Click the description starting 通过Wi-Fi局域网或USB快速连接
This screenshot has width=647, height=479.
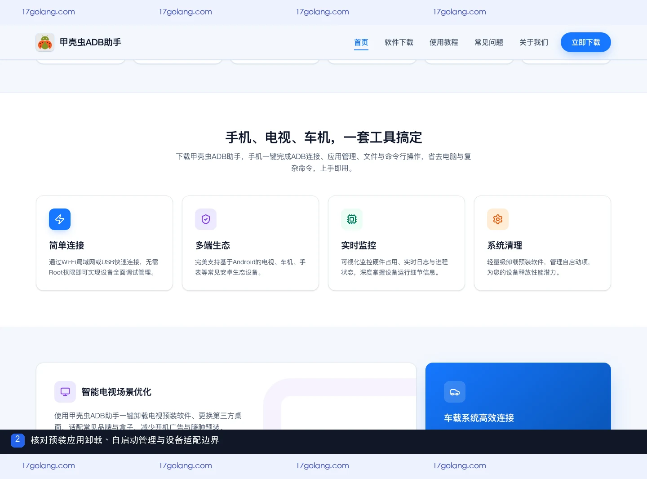click(104, 267)
